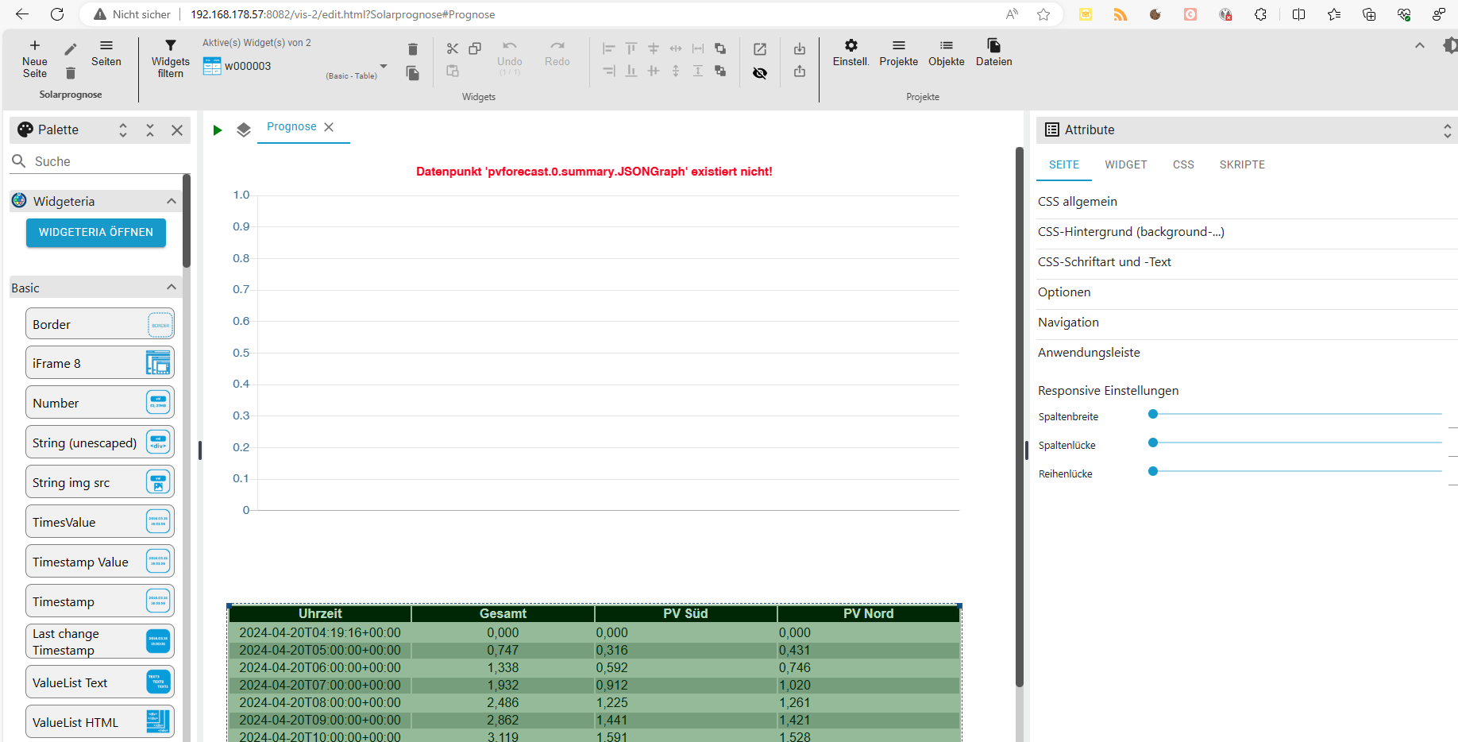This screenshot has width=1458, height=742.
Task: Click the open in new window icon
Action: (760, 48)
